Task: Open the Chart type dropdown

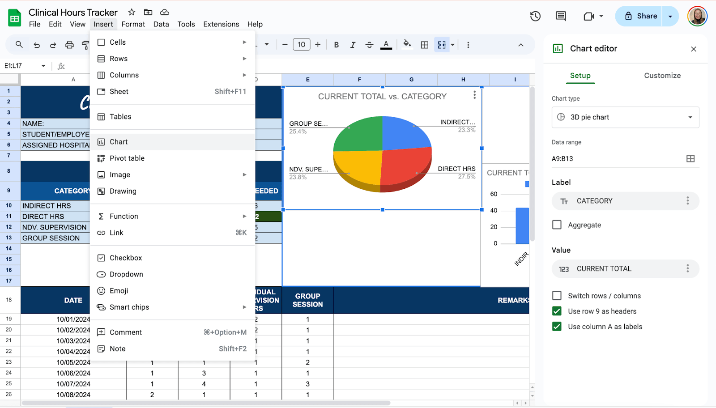Action: coord(625,117)
